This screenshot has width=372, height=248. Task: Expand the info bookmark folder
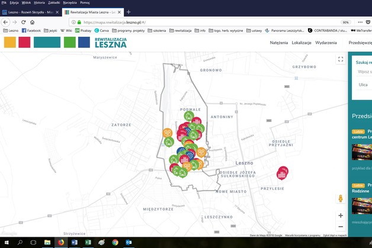200,31
